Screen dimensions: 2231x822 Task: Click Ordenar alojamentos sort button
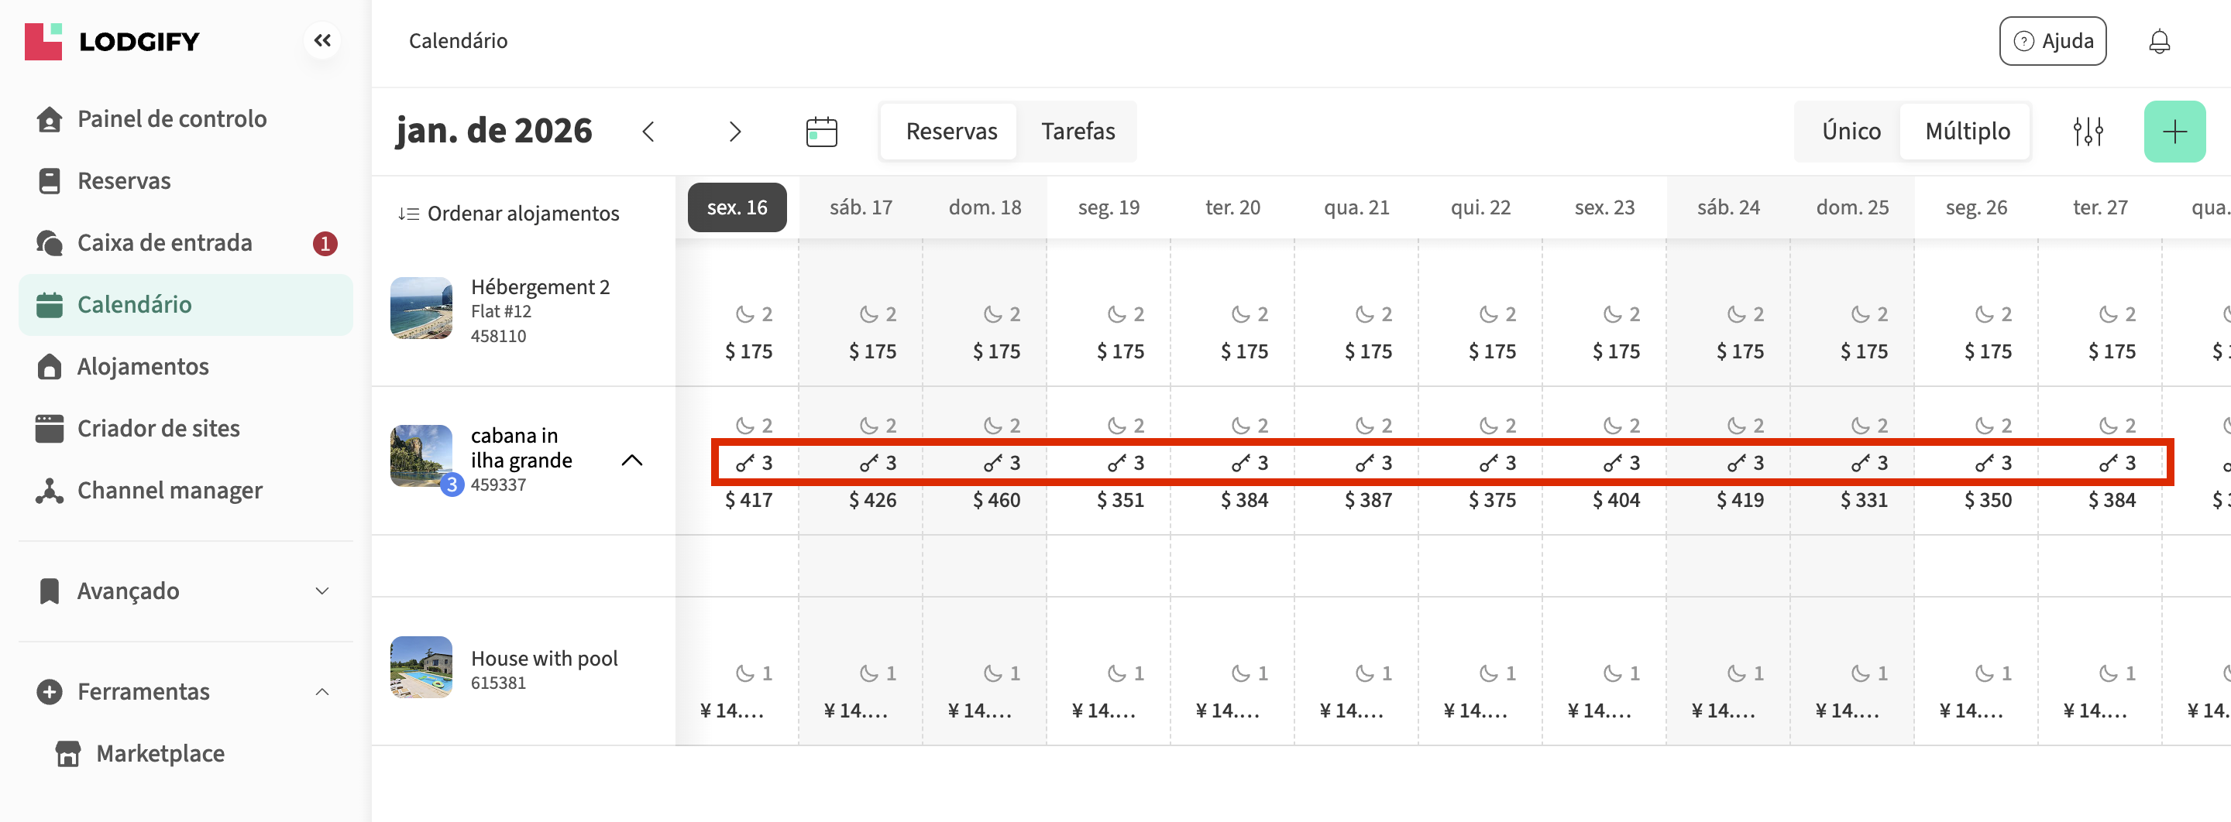(x=509, y=214)
